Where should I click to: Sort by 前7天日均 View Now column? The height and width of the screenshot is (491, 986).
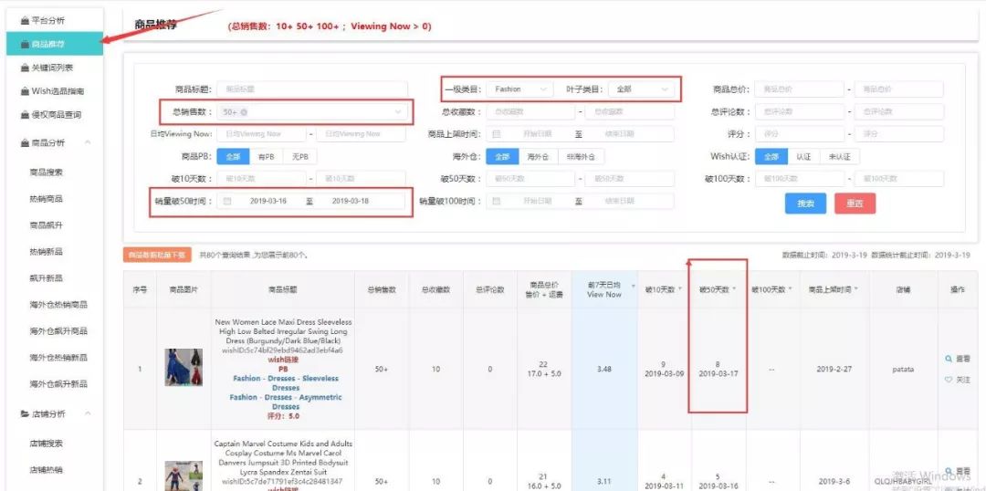(x=634, y=287)
